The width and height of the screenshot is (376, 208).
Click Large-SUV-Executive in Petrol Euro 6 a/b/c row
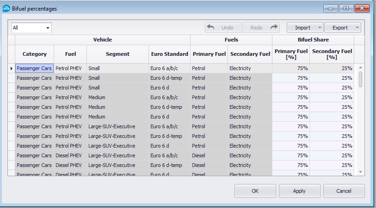[x=118, y=126]
